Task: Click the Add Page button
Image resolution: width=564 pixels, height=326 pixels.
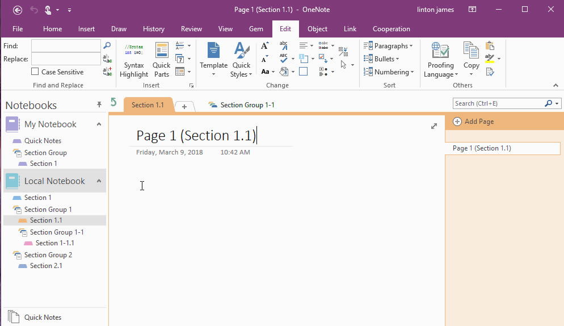Action: pos(473,122)
